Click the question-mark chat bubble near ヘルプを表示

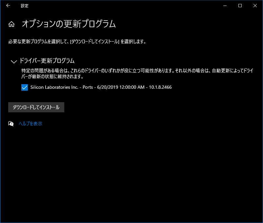tap(11, 124)
